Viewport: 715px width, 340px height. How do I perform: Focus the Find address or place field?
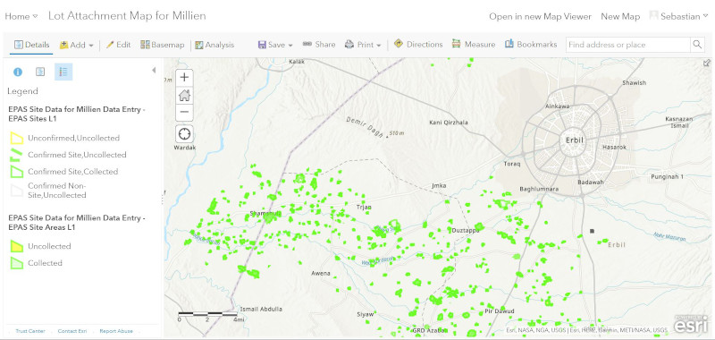628,45
